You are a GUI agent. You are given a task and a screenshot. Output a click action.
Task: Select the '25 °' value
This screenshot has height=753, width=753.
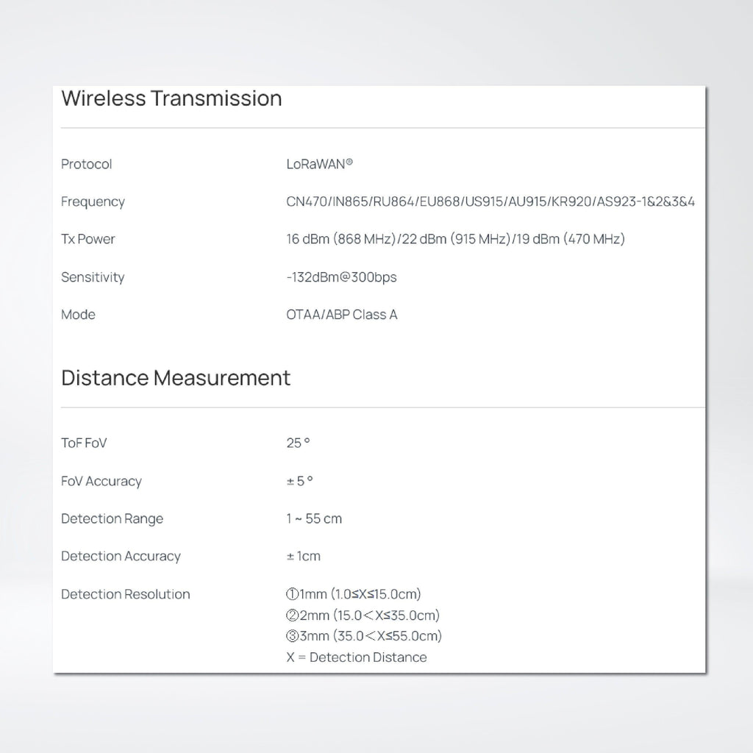coord(299,443)
